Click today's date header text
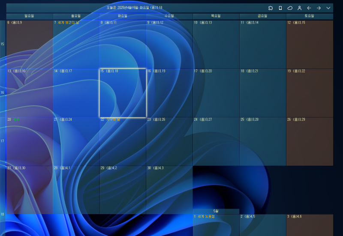343x236 pixels. point(134,8)
